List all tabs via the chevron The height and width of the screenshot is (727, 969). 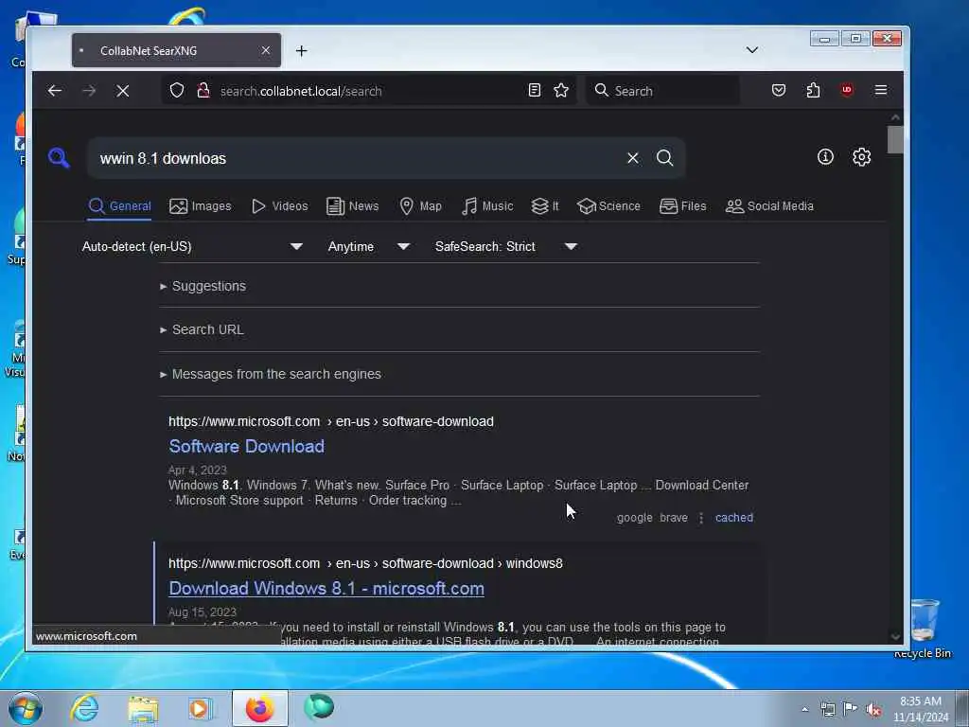[752, 50]
